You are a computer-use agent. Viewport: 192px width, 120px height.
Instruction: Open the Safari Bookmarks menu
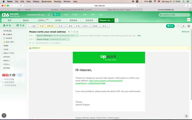[x=46, y=2]
